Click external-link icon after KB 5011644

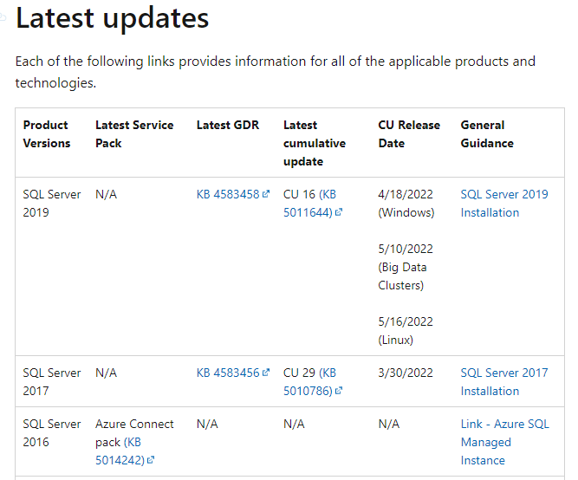[x=339, y=213]
